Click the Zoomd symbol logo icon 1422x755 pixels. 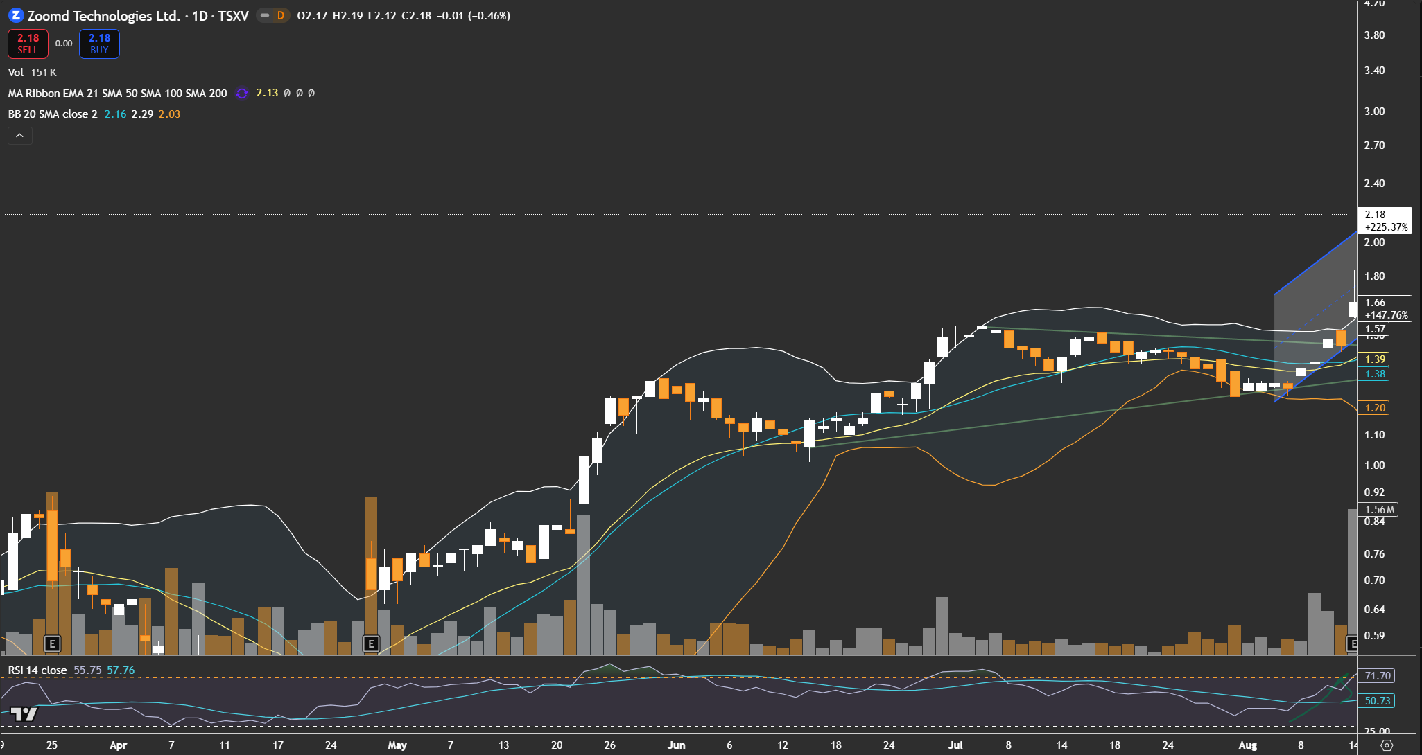coord(16,15)
